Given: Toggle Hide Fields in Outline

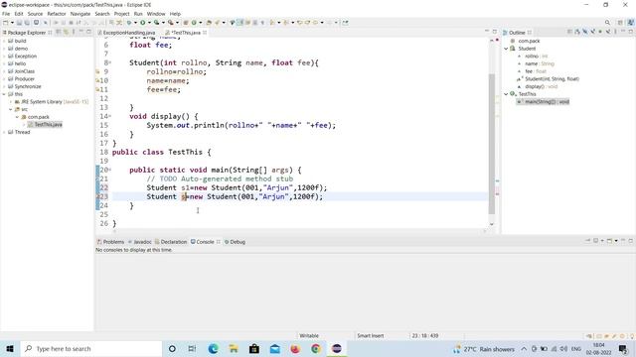Looking at the screenshot, I should click(585, 32).
